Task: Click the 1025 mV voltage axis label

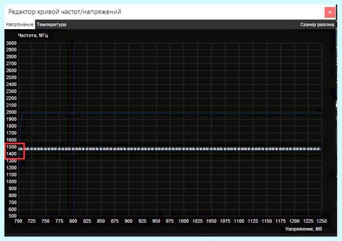Action: [197, 221]
